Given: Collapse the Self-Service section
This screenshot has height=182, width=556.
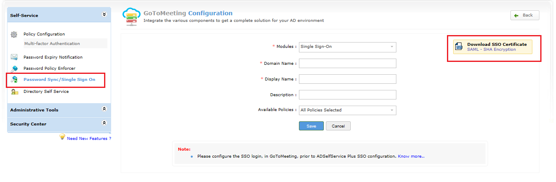Looking at the screenshot, I should pos(104,14).
